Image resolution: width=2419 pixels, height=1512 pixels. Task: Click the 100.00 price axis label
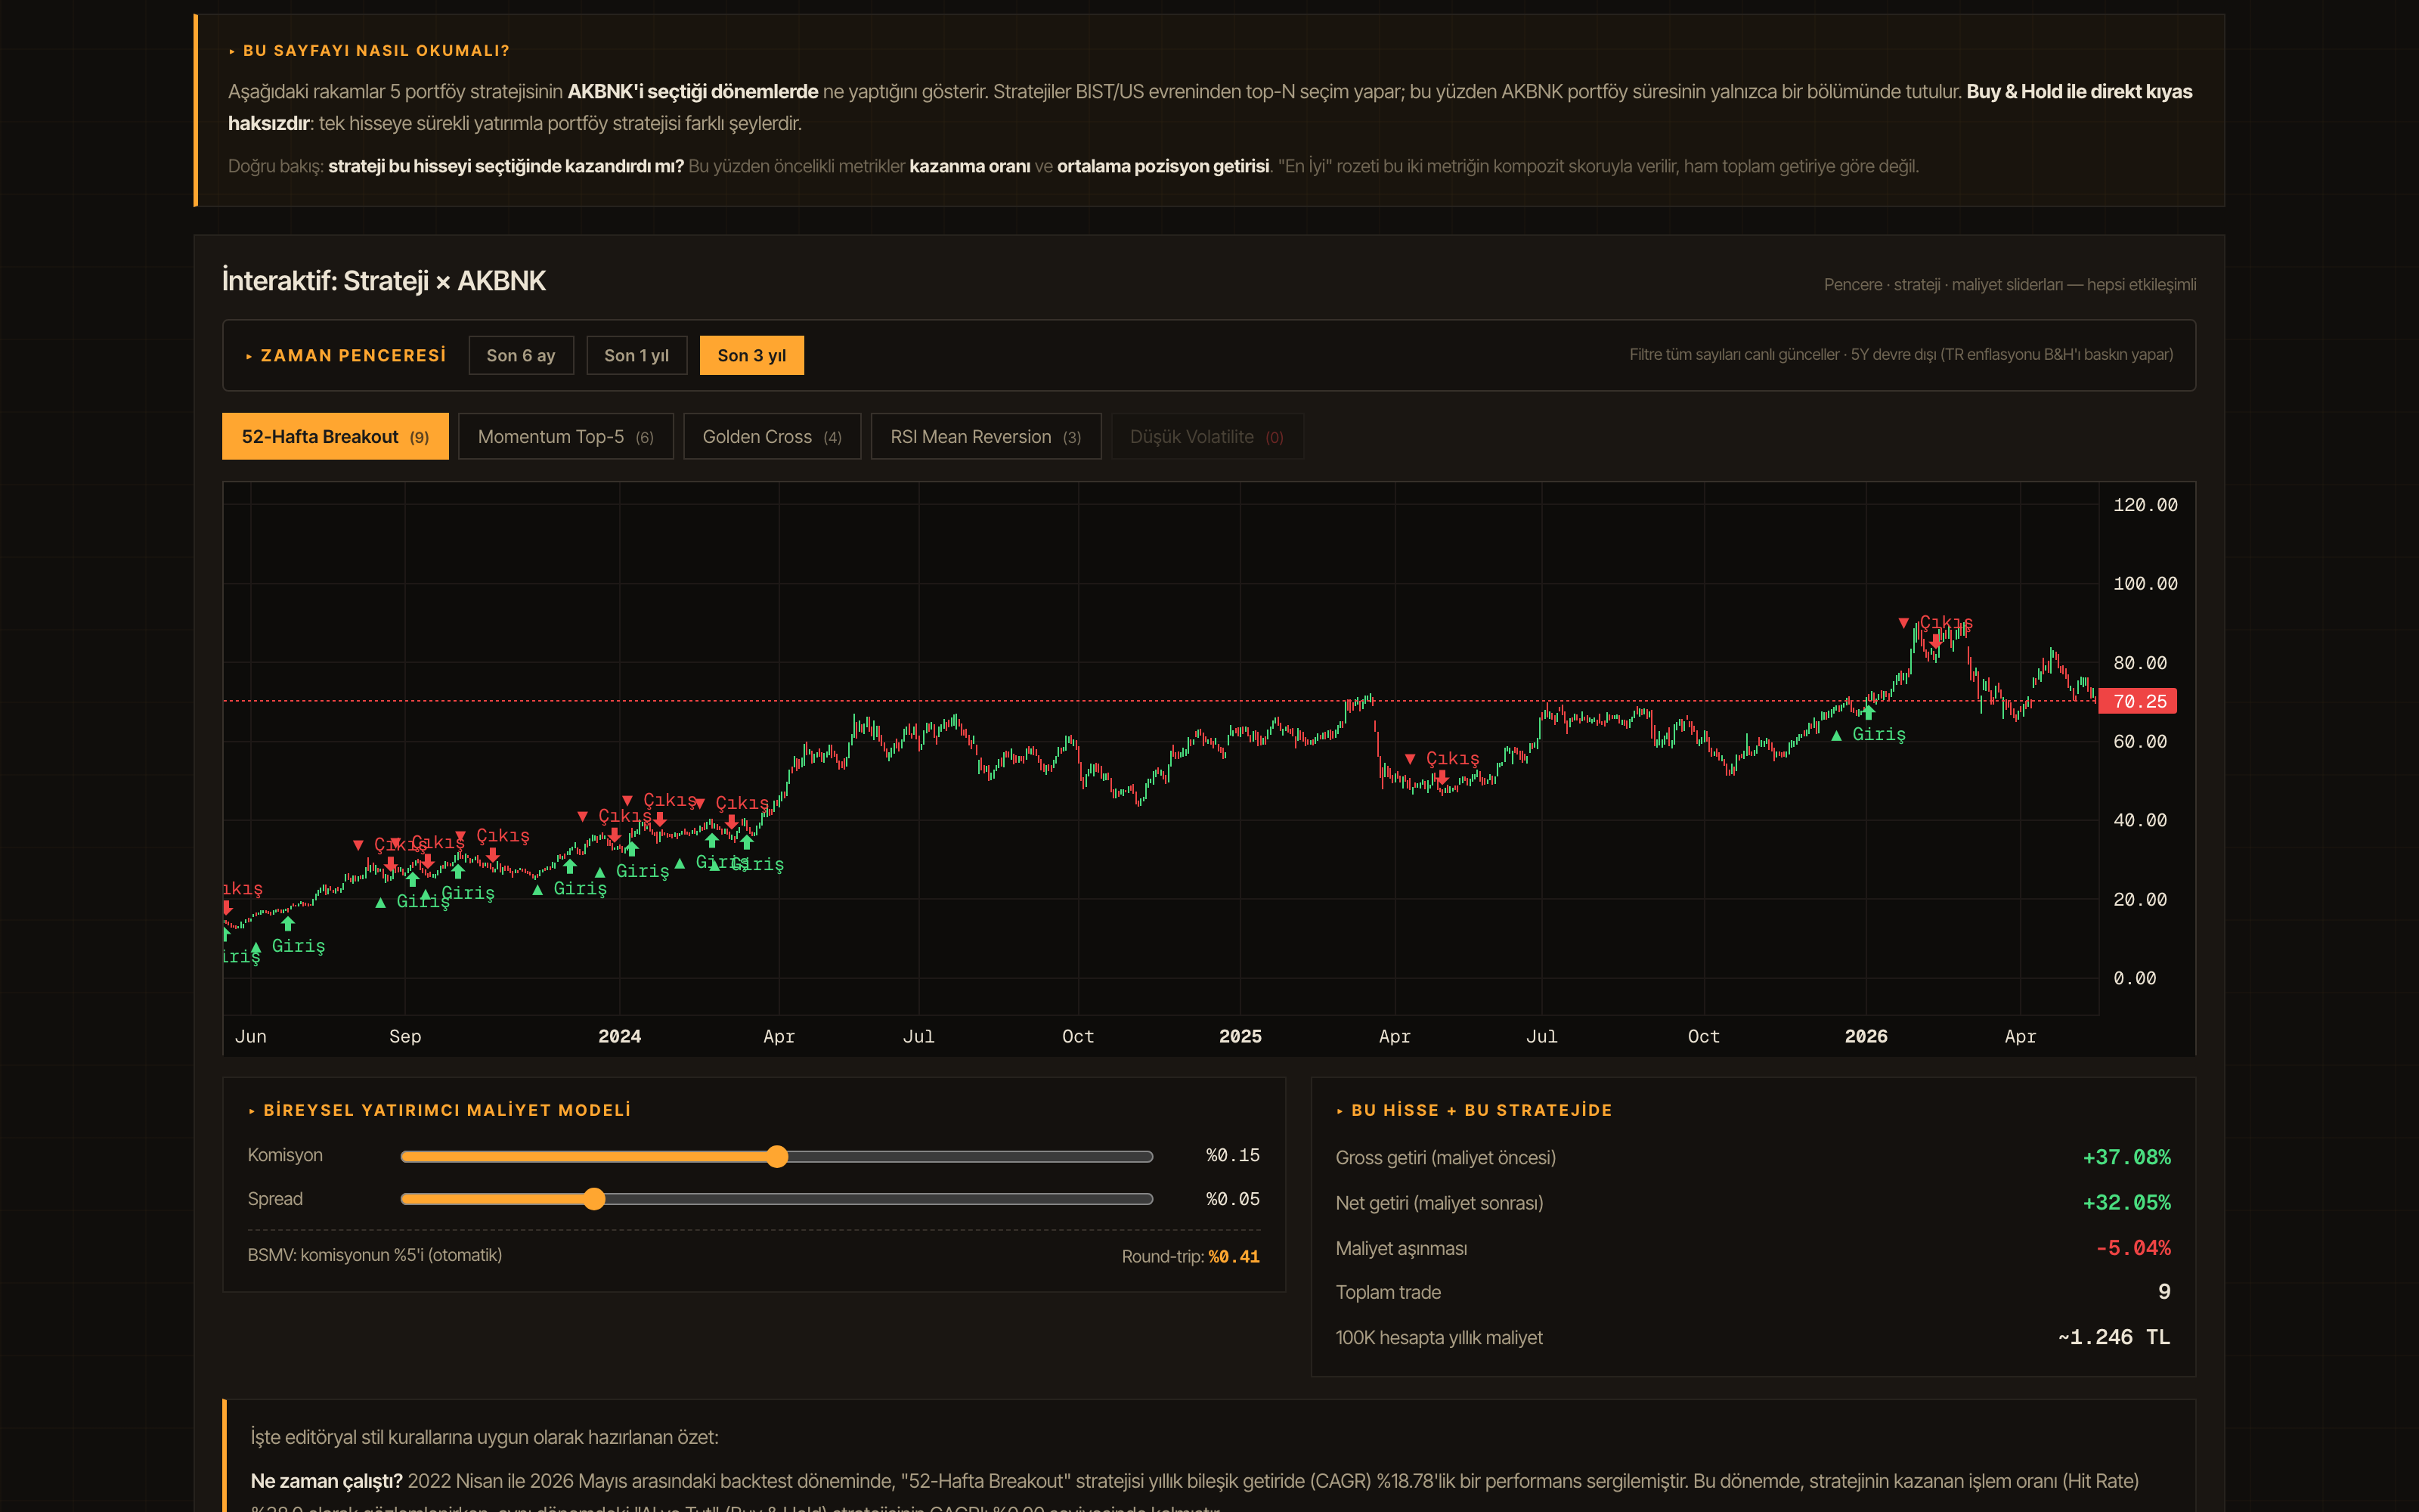tap(2145, 583)
